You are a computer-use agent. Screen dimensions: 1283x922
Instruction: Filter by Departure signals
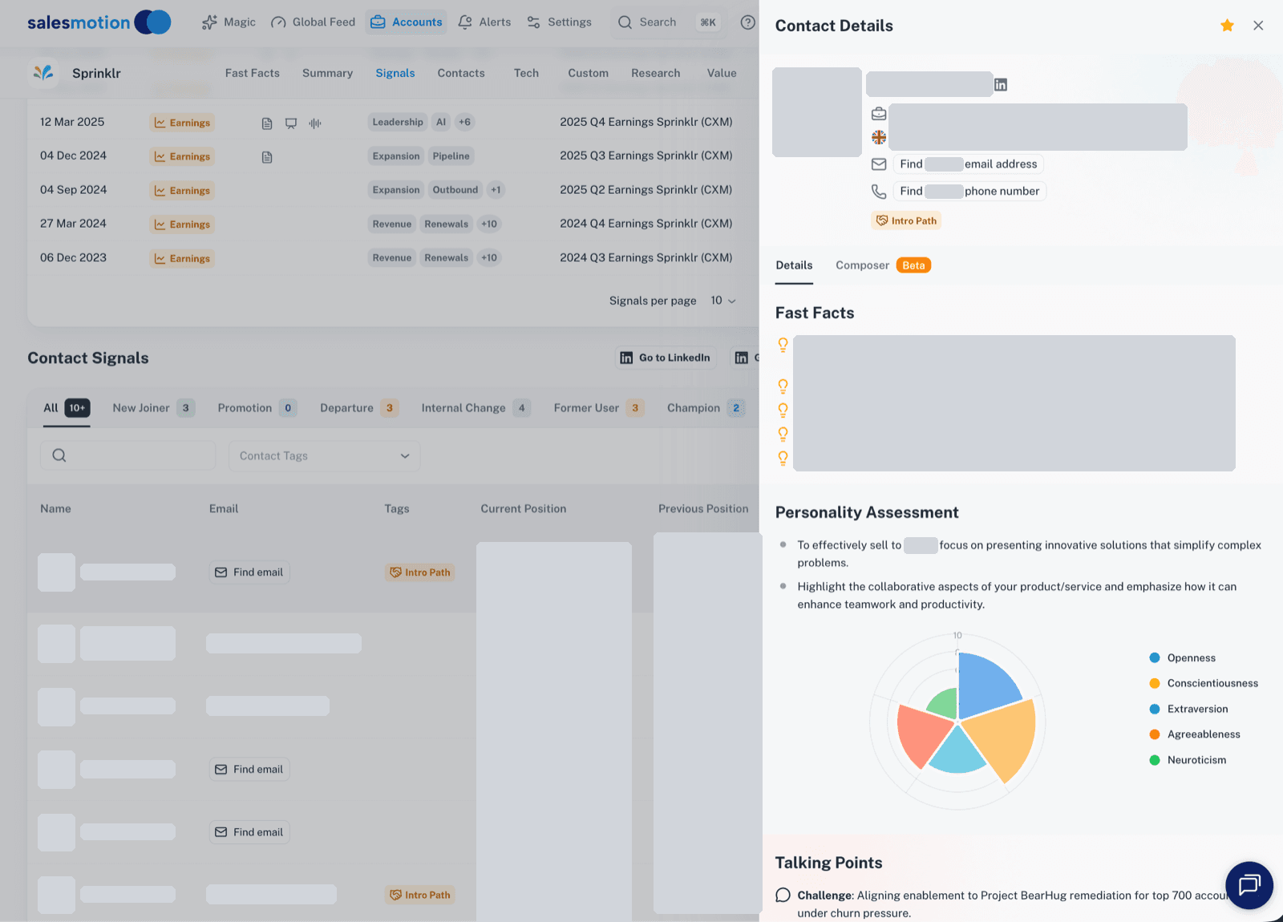point(359,408)
